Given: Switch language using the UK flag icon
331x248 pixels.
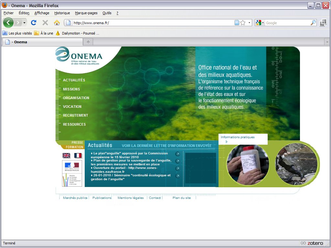Looking at the screenshot, I should [66, 155].
